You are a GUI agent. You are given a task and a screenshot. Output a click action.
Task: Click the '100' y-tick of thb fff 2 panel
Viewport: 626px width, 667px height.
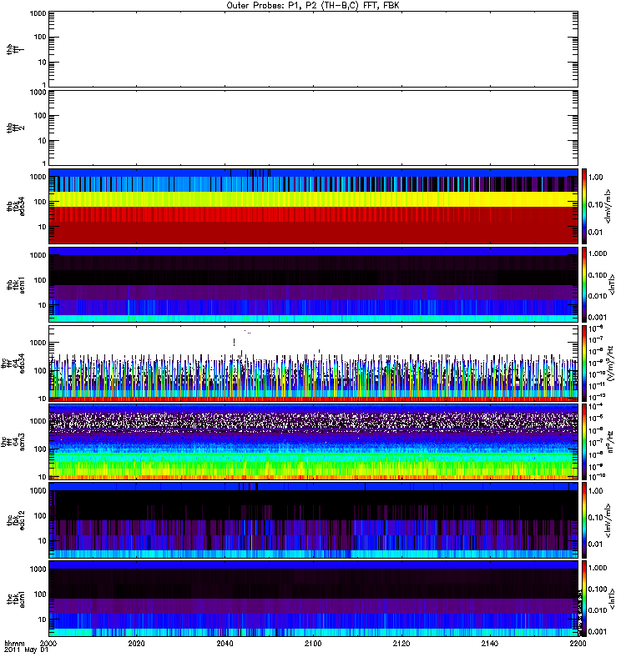[x=40, y=116]
